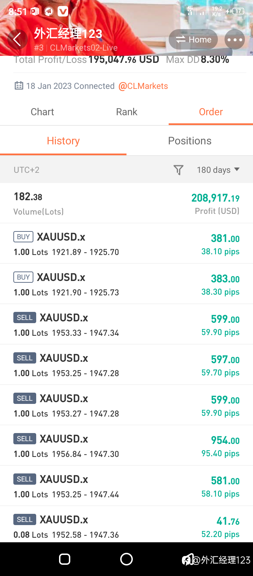Expand the 180 days period dropdown

click(218, 170)
